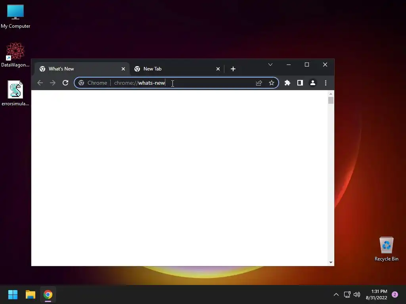Click the scrollbar up arrow
This screenshot has width=406, height=304.
331,94
